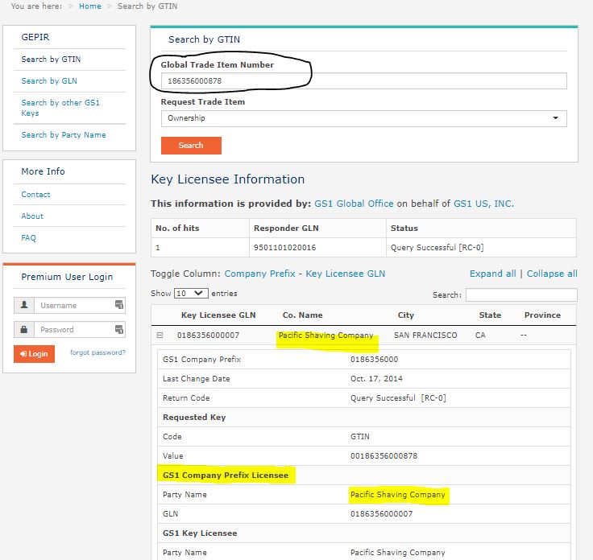This screenshot has width=593, height=560.
Task: Click Collapse all link
Action: (552, 274)
